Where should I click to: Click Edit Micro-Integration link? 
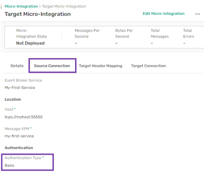164,13
